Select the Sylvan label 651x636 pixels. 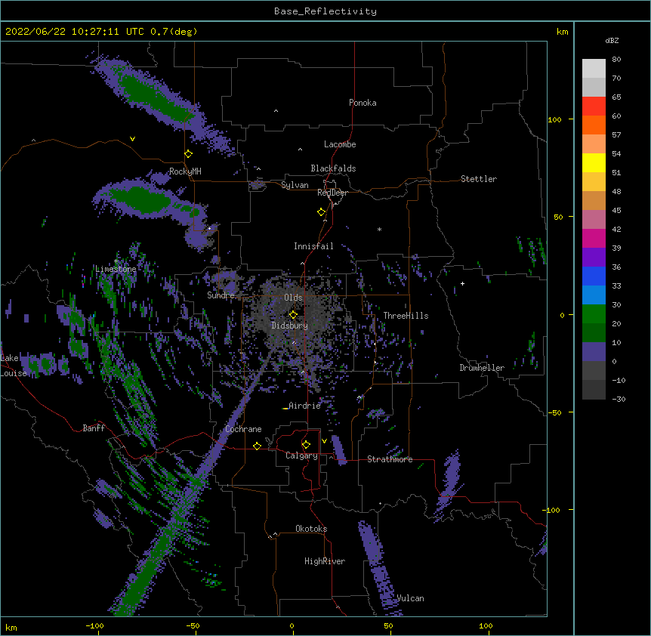pyautogui.click(x=295, y=185)
